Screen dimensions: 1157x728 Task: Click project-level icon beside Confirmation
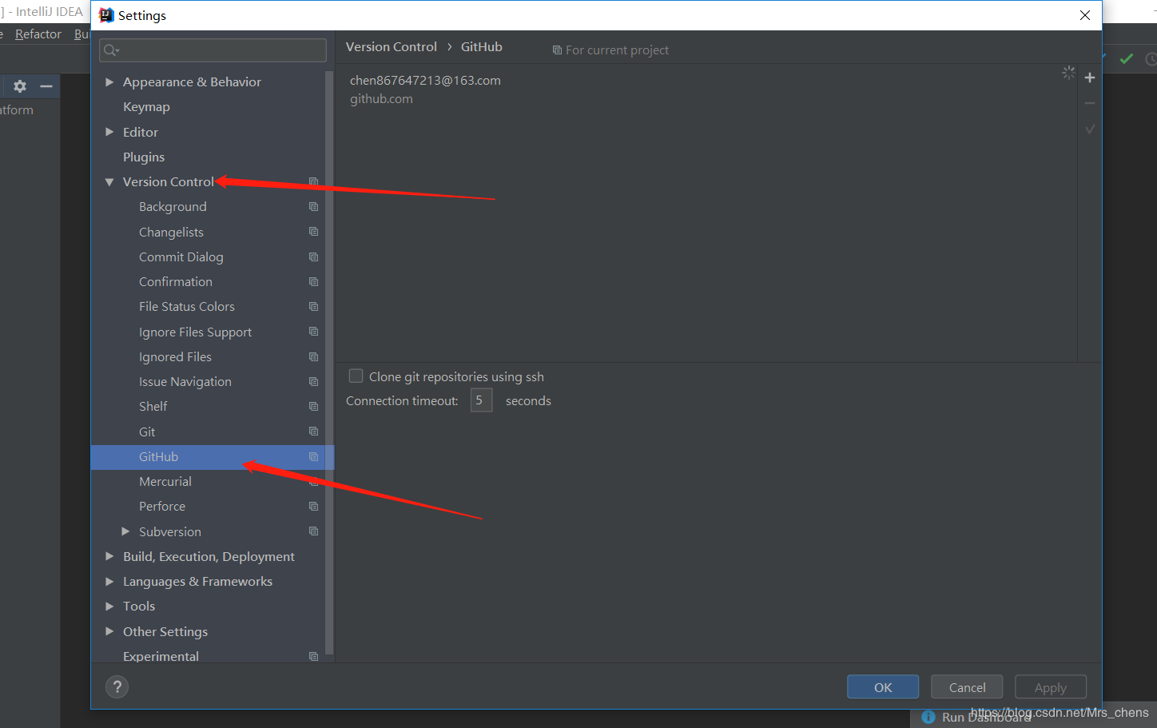[313, 281]
